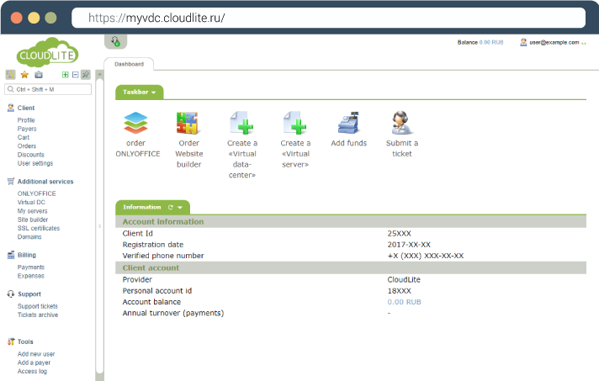Open ONLYOFFICE under Additional services
Screen dimensions: 599x381
37,193
